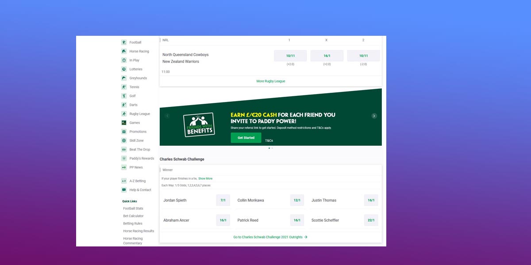Open the Beat The Drop icon
Screen dimensions: 531x265
[x=124, y=149]
